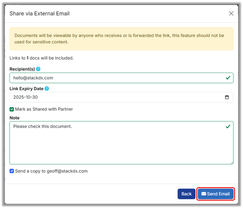Screen dimensions: 243x209
Task: Click the green checkmark in the Note box
Action: click(228, 127)
